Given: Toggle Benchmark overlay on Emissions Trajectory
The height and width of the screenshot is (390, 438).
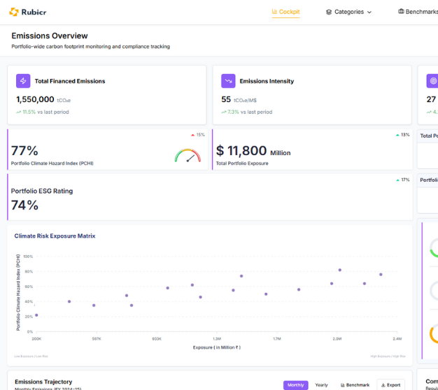Looking at the screenshot, I should (x=355, y=384).
